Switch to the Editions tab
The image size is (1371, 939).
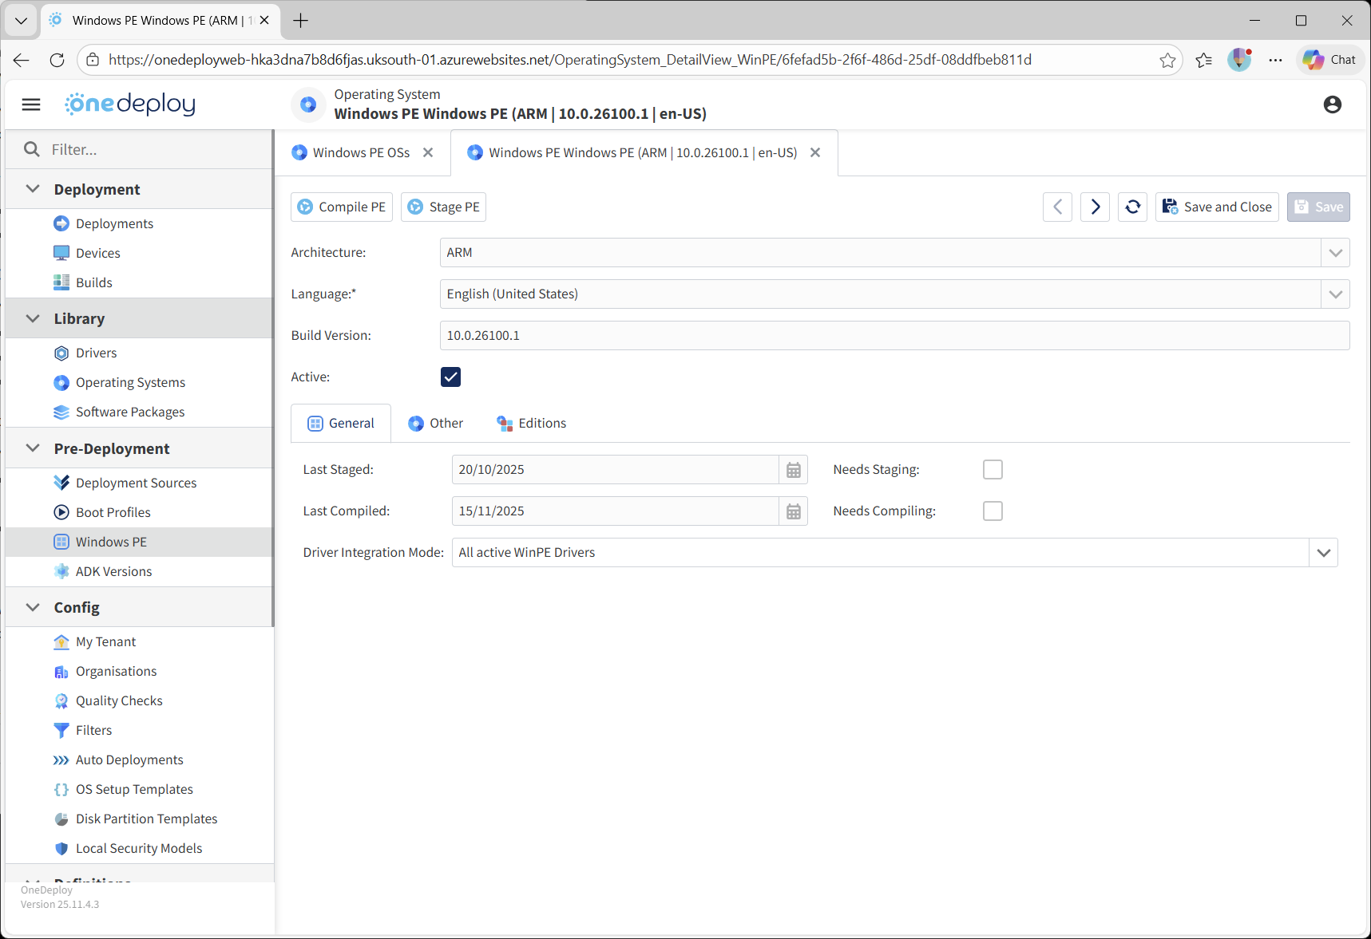coord(531,424)
